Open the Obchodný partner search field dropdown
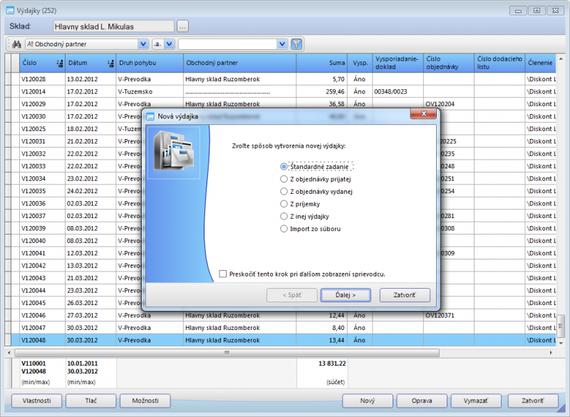This screenshot has width=570, height=417. pos(143,44)
